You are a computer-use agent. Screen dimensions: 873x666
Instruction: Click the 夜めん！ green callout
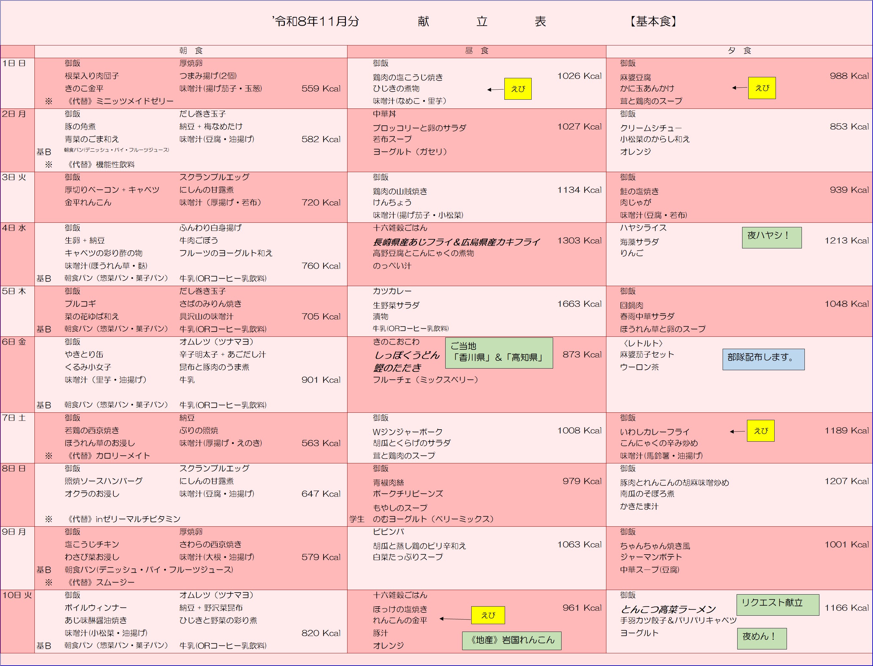tap(762, 638)
